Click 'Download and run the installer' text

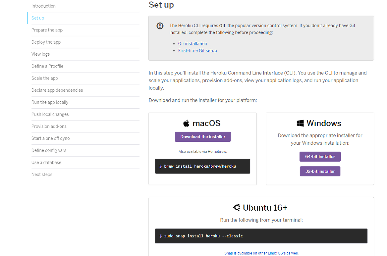coord(203,100)
